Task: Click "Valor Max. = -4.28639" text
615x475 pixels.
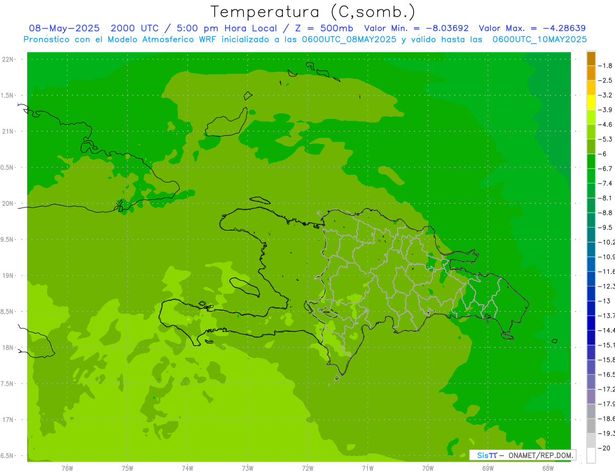Action: (x=532, y=28)
